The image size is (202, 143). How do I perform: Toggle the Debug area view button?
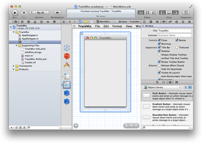169,13
